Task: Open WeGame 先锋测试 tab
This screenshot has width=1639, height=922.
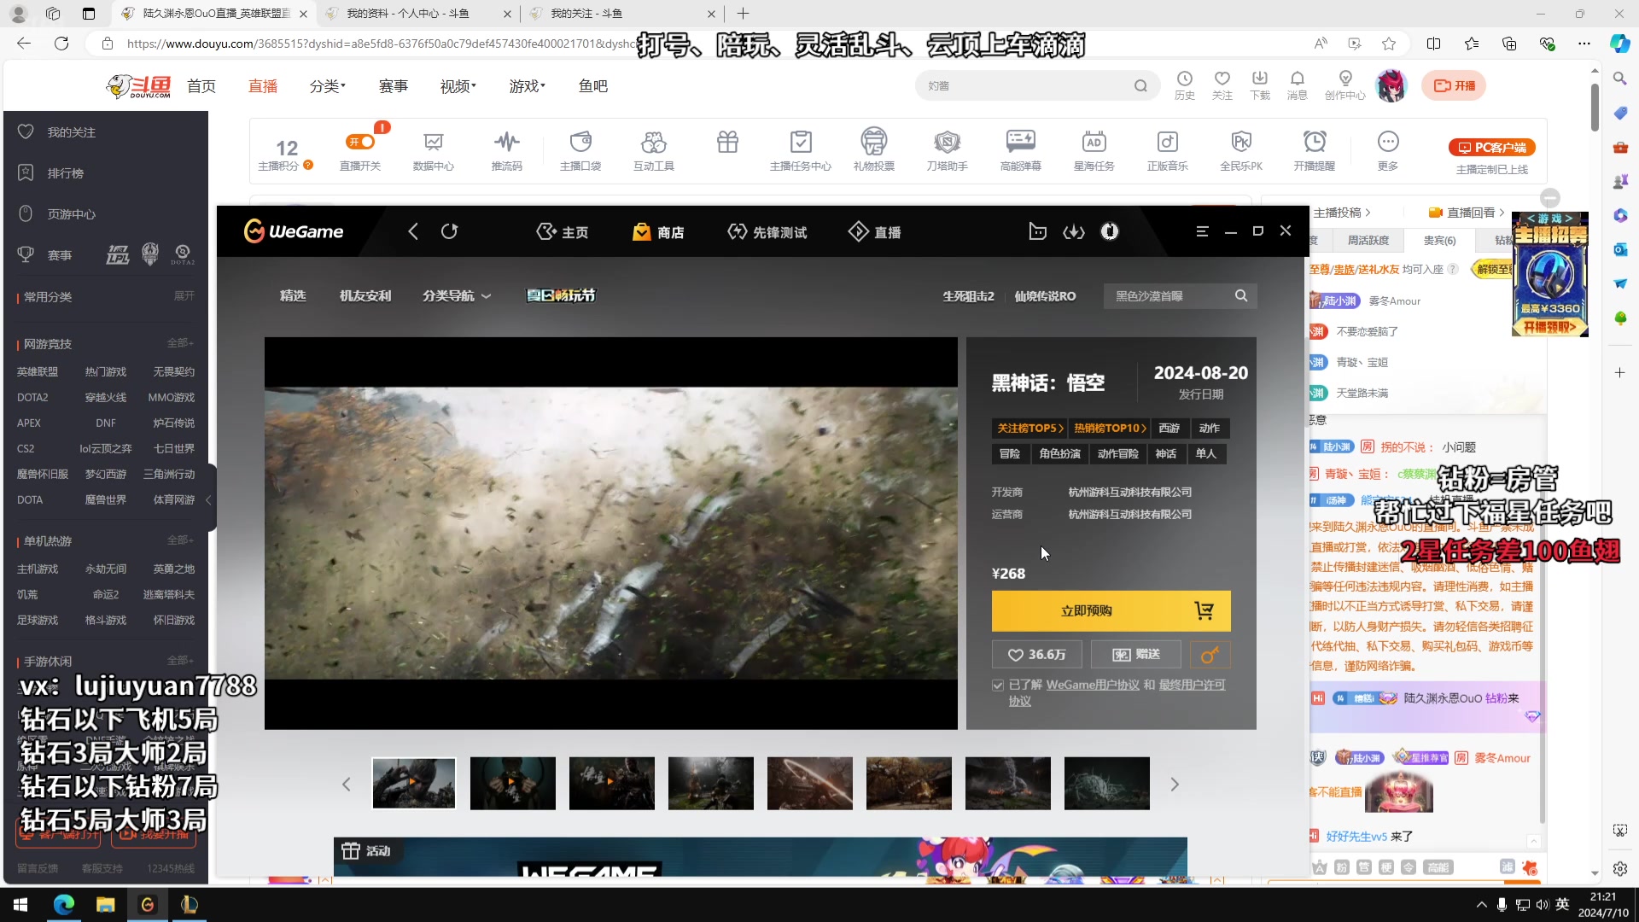Action: (x=767, y=232)
